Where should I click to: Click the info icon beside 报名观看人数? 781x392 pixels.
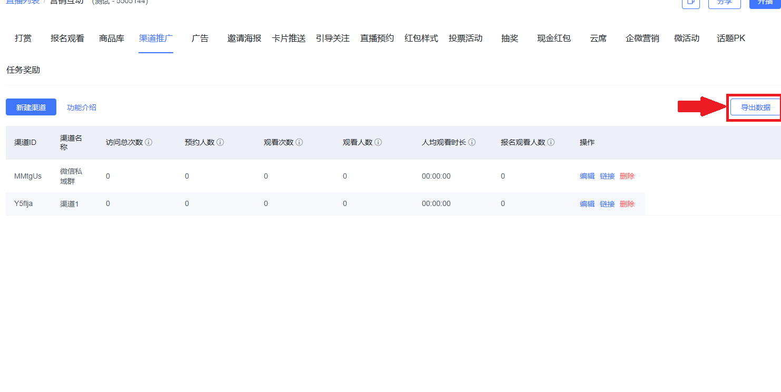pos(551,142)
